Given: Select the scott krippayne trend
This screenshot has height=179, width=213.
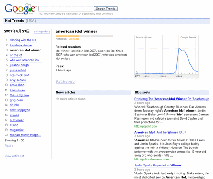Looking at the screenshot, I should coord(20,110).
